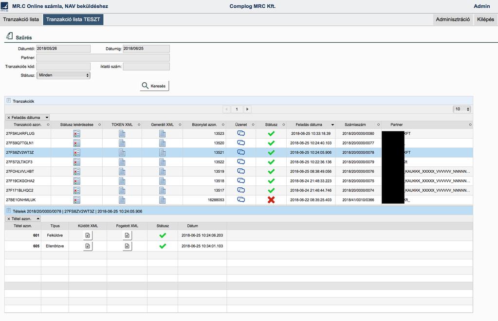Viewport: 498px width, 321px height.
Task: Click TOKEN XML column header
Action: 122,125
